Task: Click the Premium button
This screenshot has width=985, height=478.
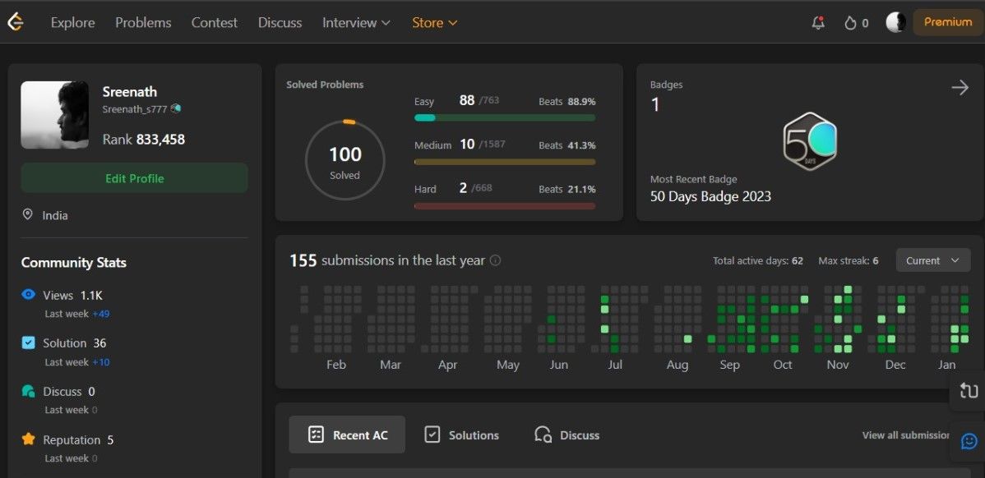Action: pyautogui.click(x=947, y=22)
